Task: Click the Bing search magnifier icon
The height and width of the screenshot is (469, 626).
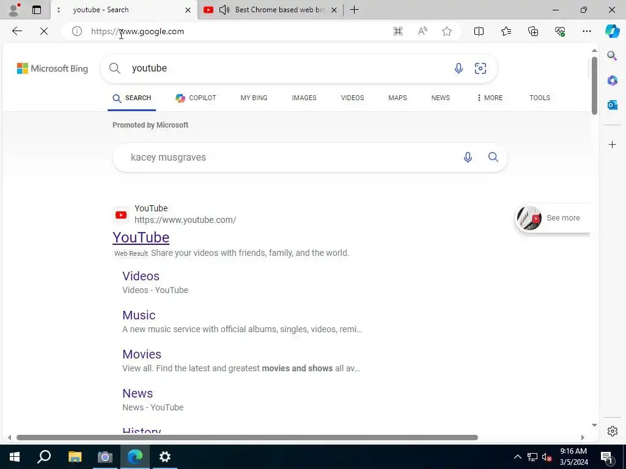Action: [x=114, y=68]
